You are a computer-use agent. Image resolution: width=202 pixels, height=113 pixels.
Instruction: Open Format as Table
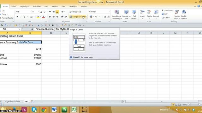(x=126, y=15)
